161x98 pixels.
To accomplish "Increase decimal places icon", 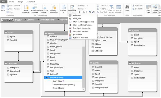I will (x=90, y=12).
